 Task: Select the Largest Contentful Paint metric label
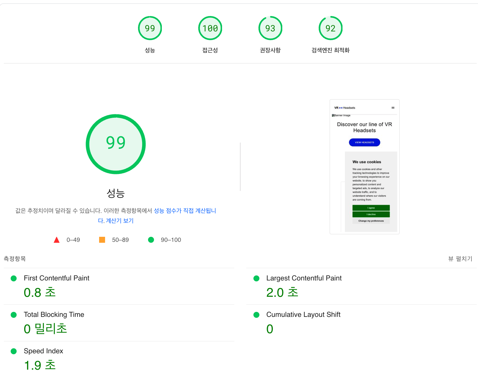304,278
